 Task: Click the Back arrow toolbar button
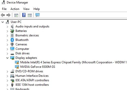click(3, 15)
